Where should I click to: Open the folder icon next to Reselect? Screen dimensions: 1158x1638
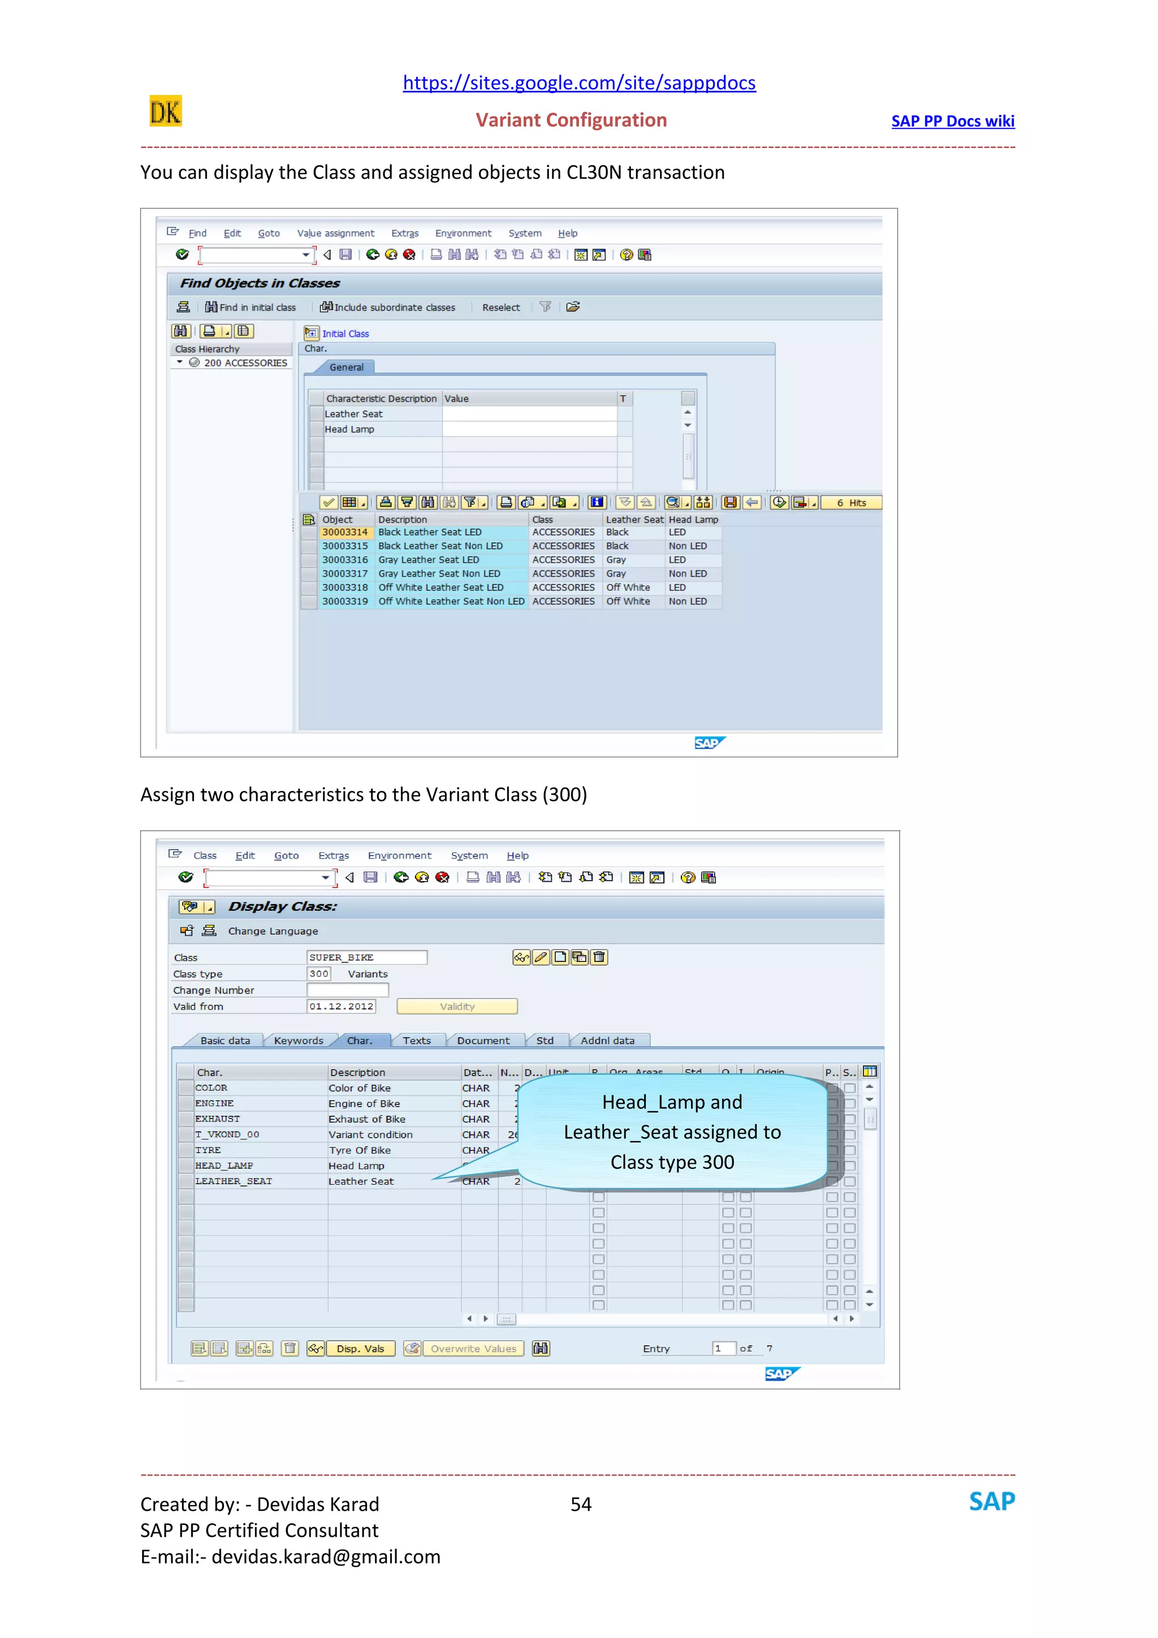coord(573,307)
